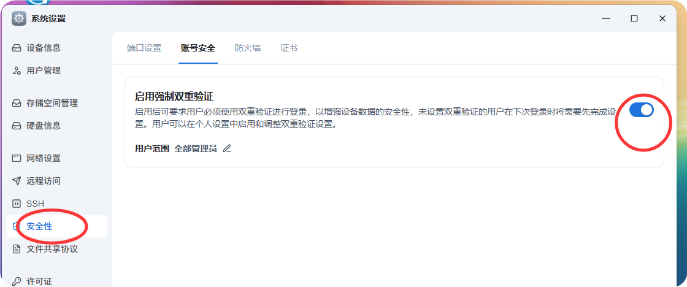Viewport: 687px width, 287px height.
Task: Click the 设备信息 sidebar icon
Action: coord(17,48)
